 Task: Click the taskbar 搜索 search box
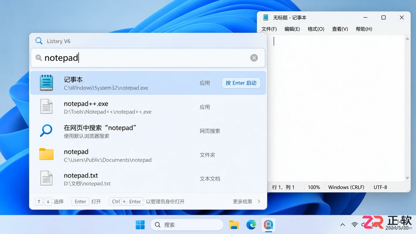pos(187,225)
